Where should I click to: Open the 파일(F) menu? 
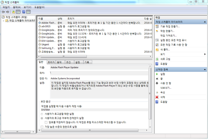tap(6, 7)
